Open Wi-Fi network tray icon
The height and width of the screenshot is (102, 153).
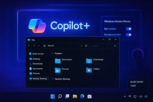click(130, 96)
